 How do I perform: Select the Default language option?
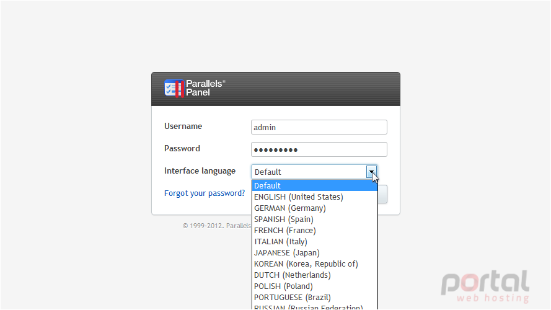(x=314, y=185)
